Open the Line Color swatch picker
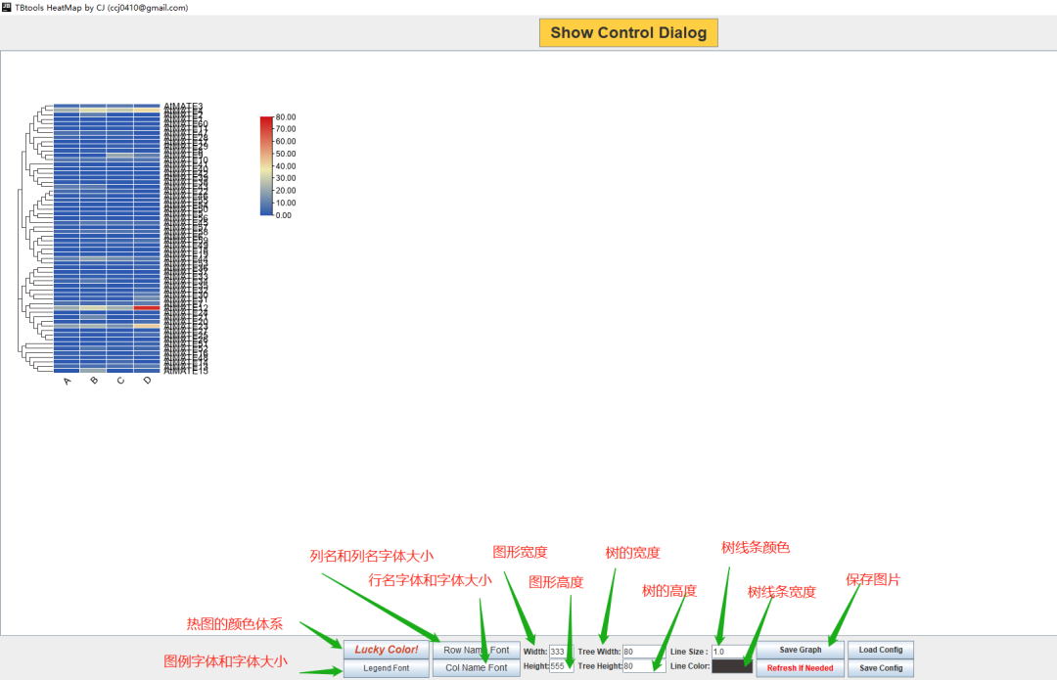Screen dimensions: 1057x680 pyautogui.click(x=732, y=666)
